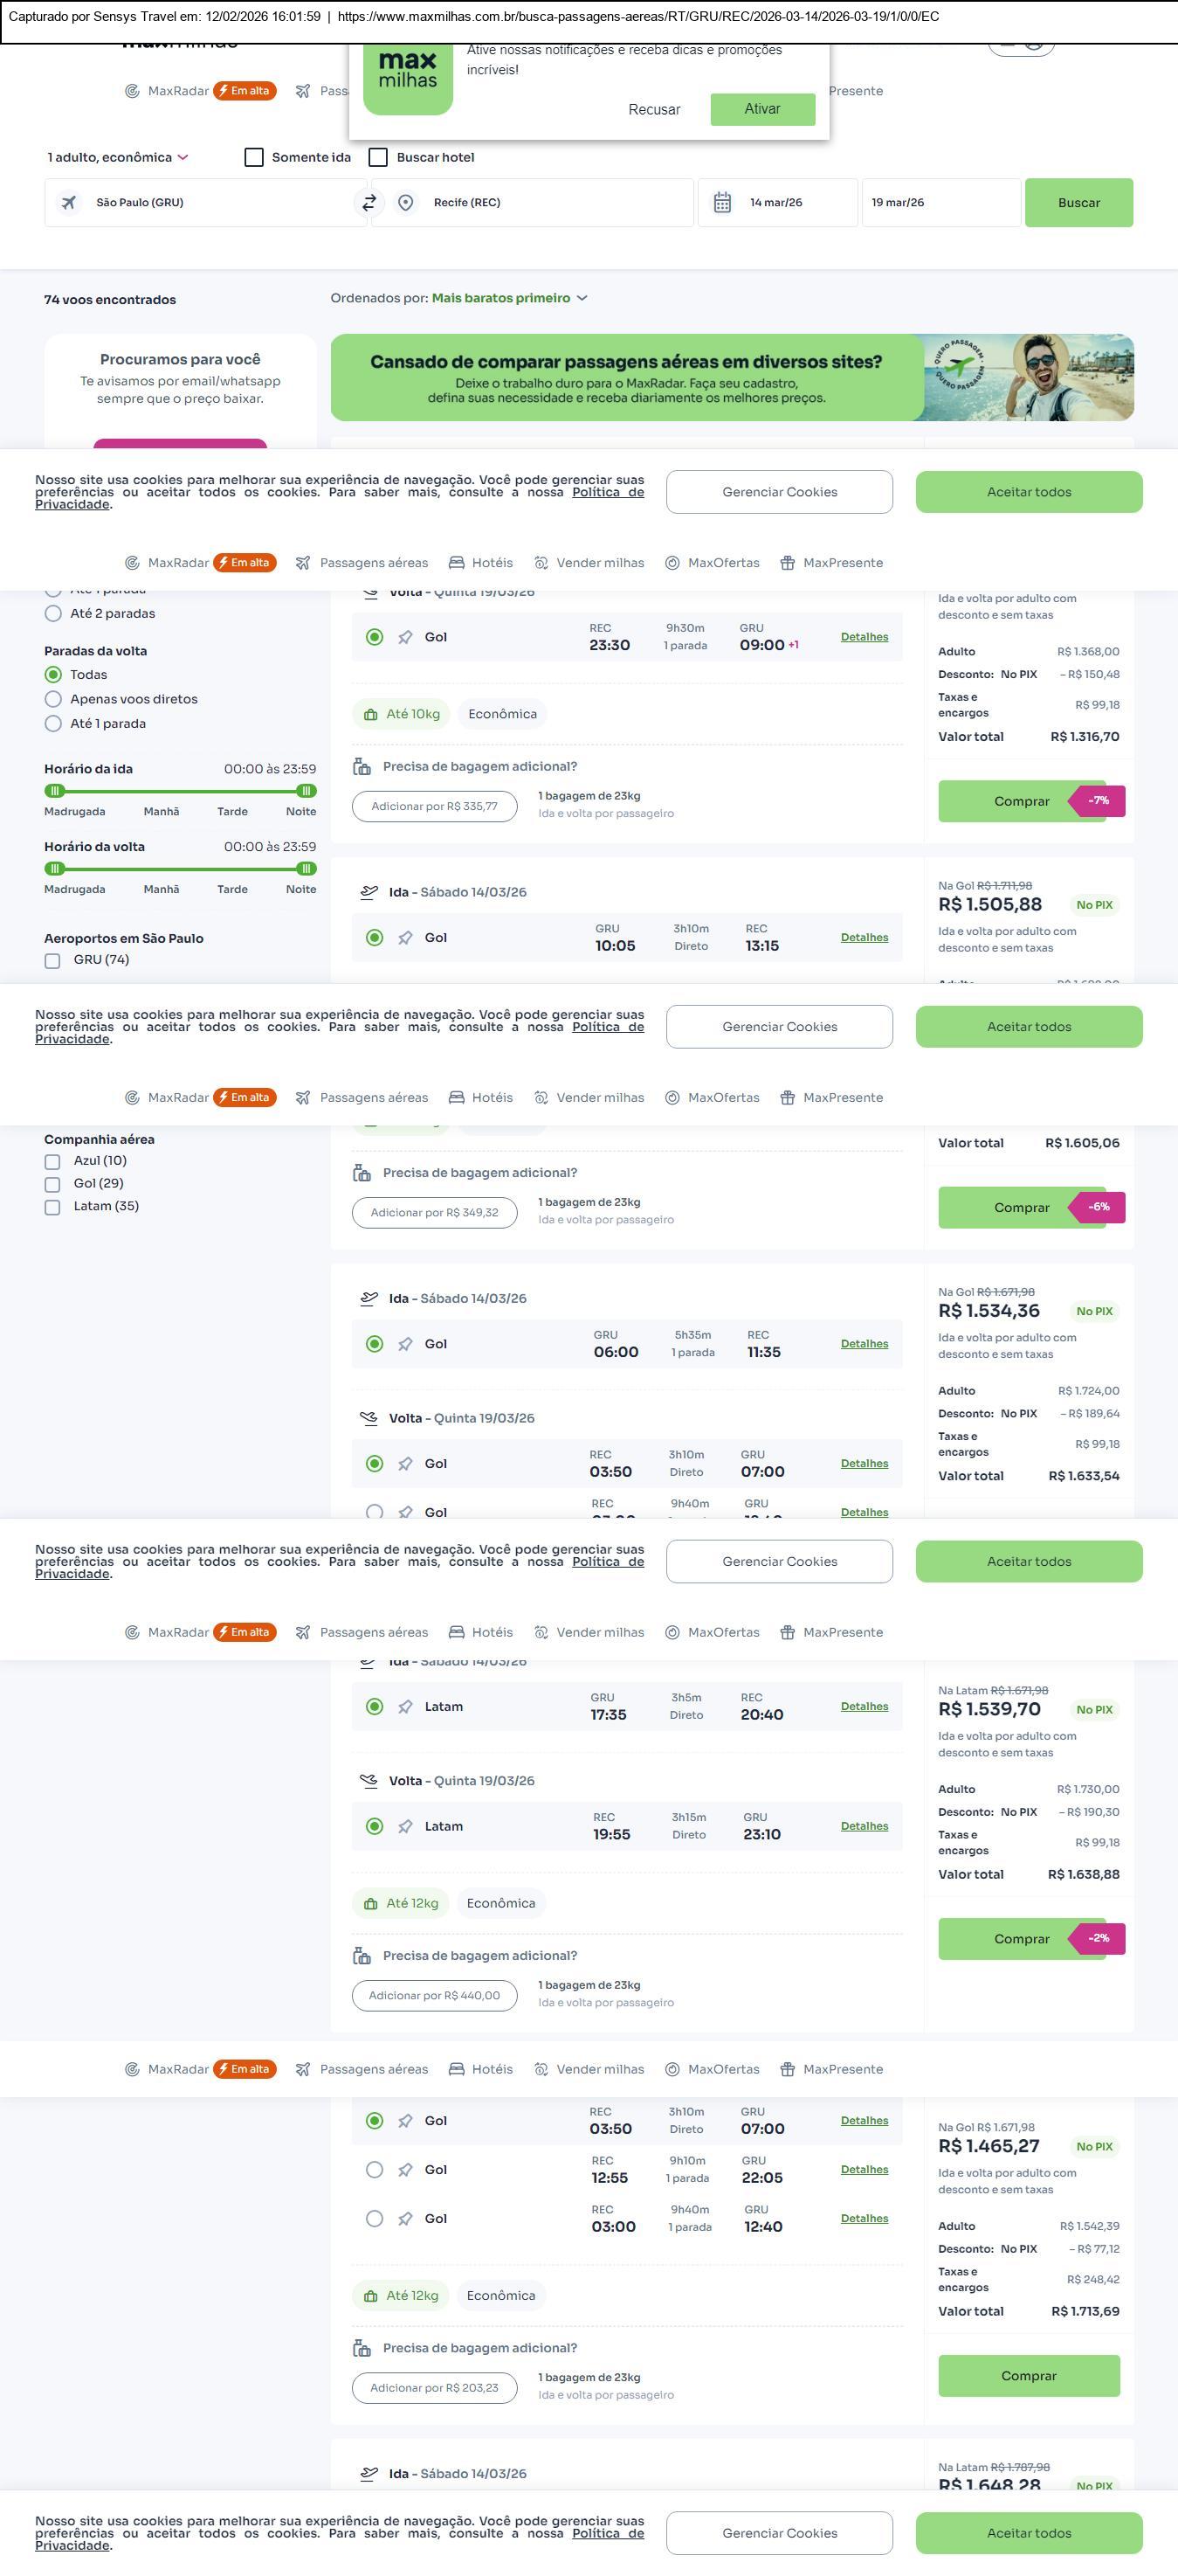Select Apenas voos diretos for the return

(54, 699)
